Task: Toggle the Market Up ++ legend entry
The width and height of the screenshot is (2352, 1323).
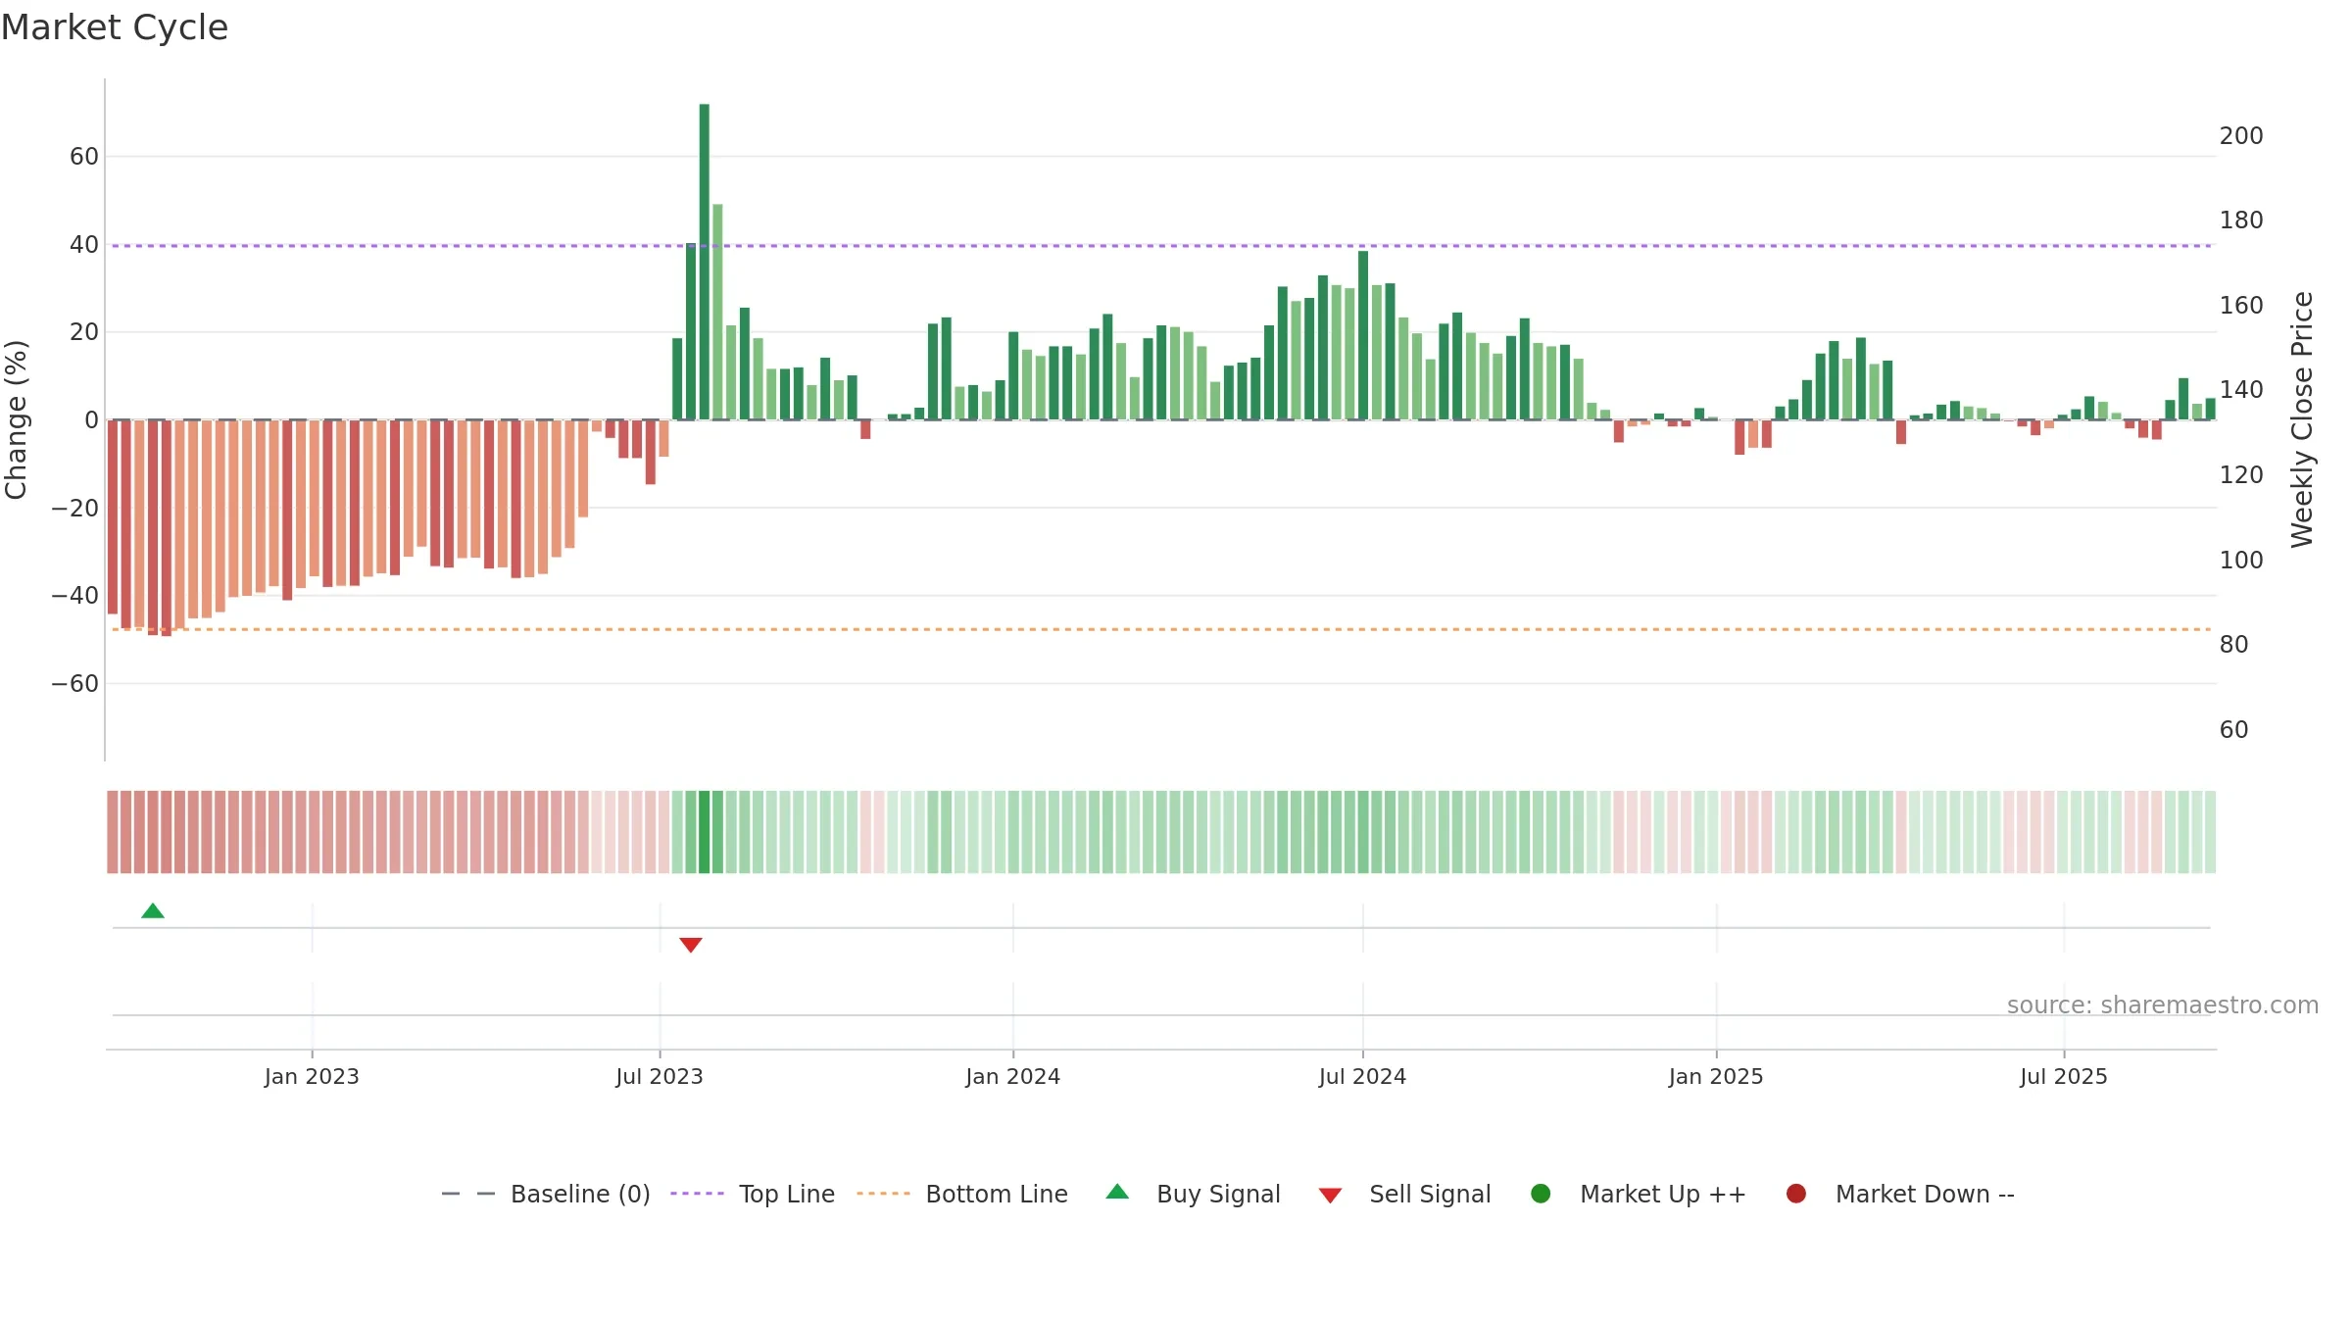Action: (1639, 1194)
